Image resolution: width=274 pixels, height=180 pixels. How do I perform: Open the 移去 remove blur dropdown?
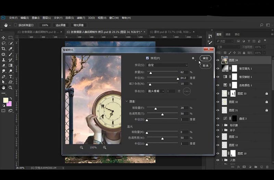tap(155, 91)
